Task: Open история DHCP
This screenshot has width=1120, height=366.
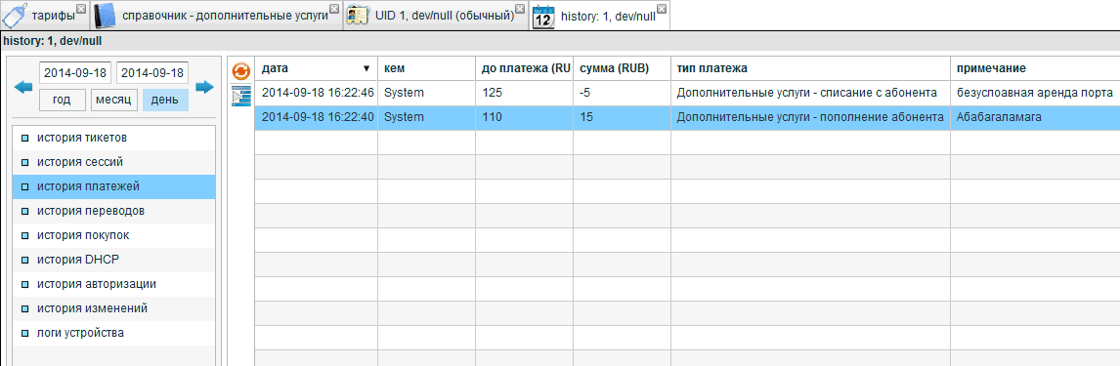Action: (x=114, y=259)
